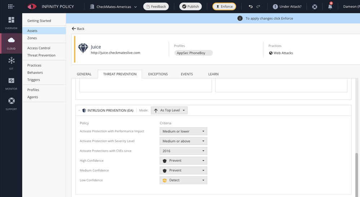Open the help lifebuoy icon in header
This screenshot has width=360, height=197.
[315, 6]
